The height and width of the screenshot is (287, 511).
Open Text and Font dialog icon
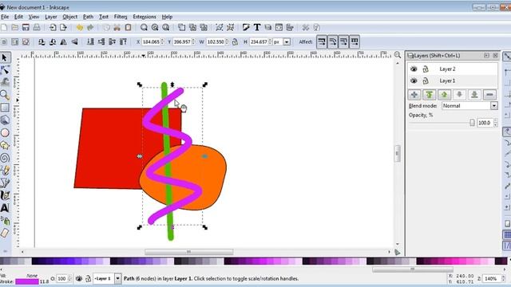pyautogui.click(x=257, y=28)
